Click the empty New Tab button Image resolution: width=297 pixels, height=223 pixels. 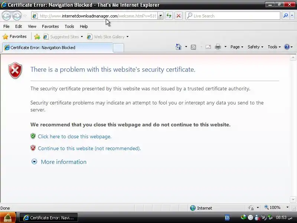118,48
